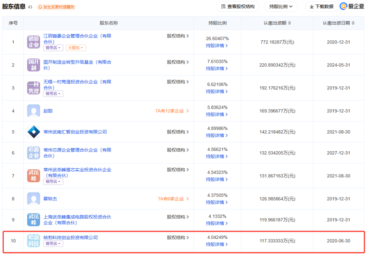The image size is (367, 254).
Task: Open 持股详情 under 4.37505%
Action: 217,202
